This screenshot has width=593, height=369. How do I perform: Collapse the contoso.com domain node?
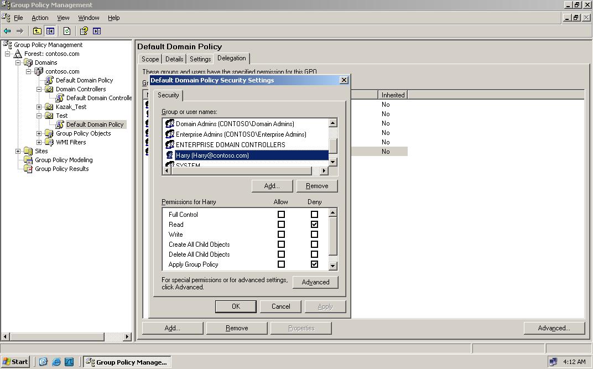pyautogui.click(x=28, y=71)
